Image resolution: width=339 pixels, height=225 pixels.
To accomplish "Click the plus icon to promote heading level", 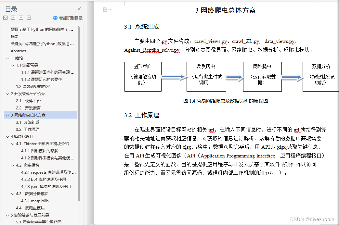I will pyautogui.click(x=21, y=18).
